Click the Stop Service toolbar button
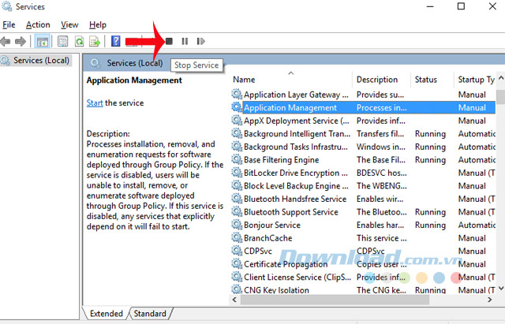The image size is (505, 324). point(169,41)
